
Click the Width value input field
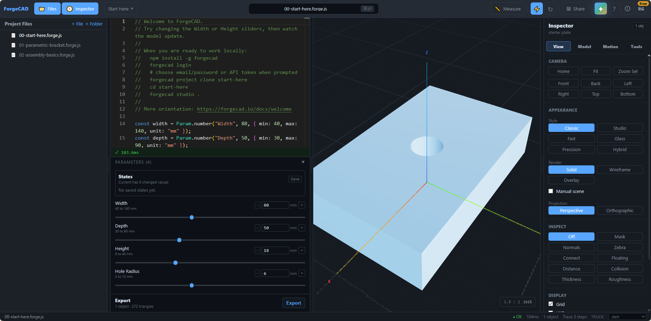pyautogui.click(x=275, y=205)
